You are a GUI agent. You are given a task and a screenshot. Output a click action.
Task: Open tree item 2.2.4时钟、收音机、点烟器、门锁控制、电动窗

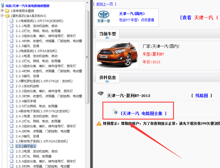[x=49, y=71]
